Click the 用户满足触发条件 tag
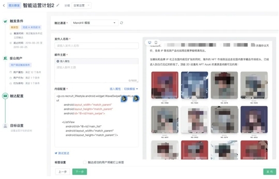The image size is (279, 179). pos(20,65)
